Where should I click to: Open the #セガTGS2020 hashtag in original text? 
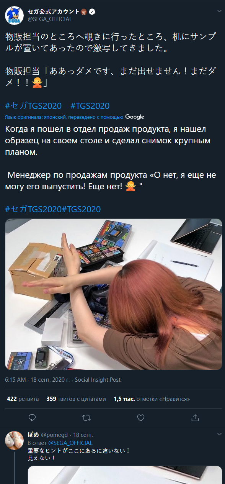click(x=33, y=106)
